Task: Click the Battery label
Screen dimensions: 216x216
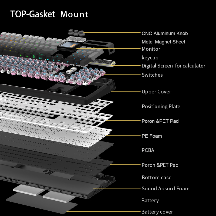Action: click(150, 201)
